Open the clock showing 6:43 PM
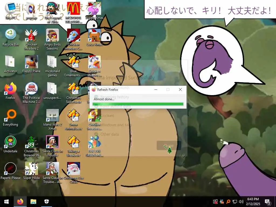 coord(253,202)
